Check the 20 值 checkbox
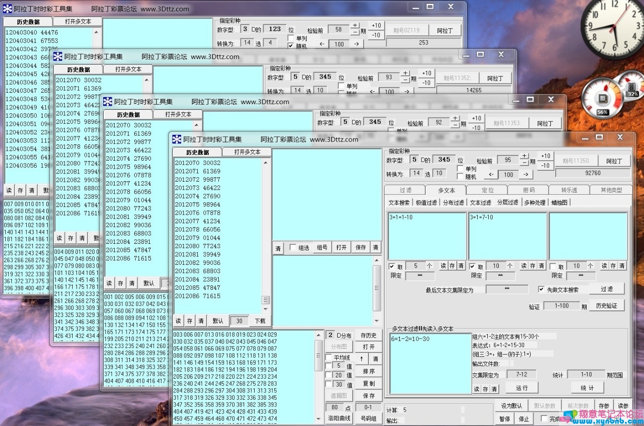644x426 pixels. coord(329,375)
